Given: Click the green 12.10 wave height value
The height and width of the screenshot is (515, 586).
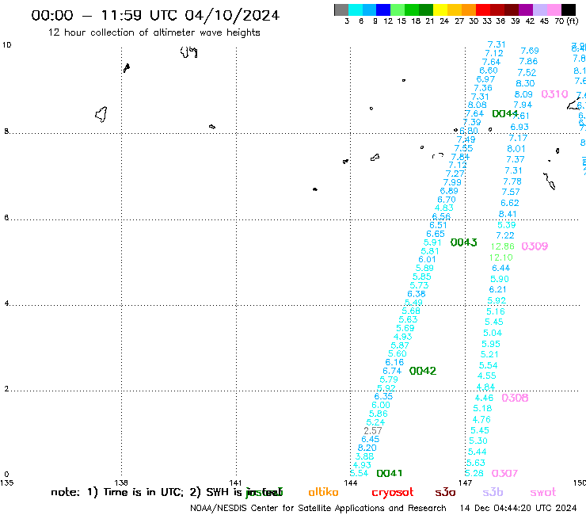Looking at the screenshot, I should 500,257.
